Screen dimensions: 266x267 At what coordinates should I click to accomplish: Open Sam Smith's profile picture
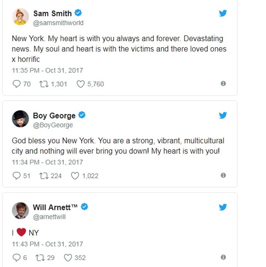pos(20,17)
